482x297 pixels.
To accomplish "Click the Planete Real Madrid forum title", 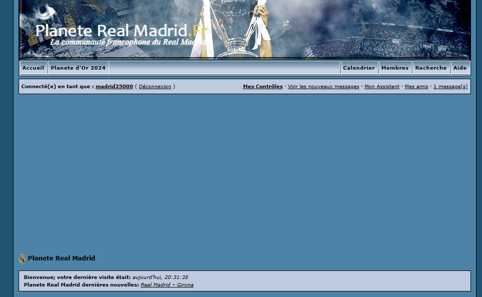I will (x=62, y=258).
